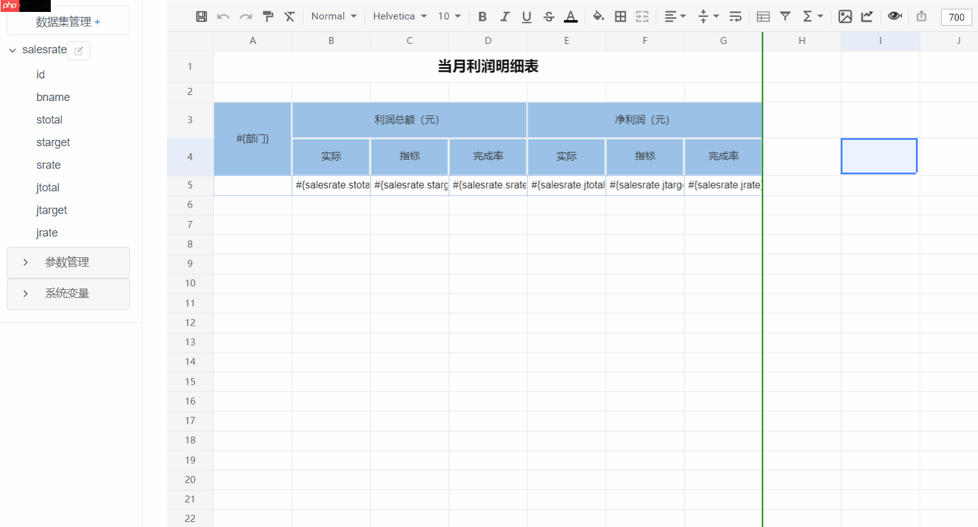
Task: Expand the 参数管理 section
Action: click(x=68, y=262)
